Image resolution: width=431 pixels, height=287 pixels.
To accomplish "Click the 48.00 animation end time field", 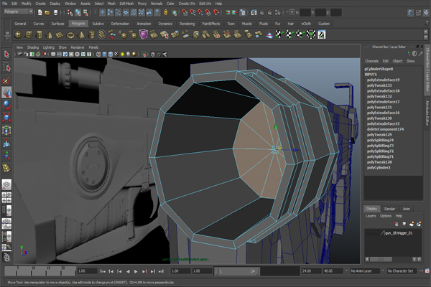I will 333,271.
